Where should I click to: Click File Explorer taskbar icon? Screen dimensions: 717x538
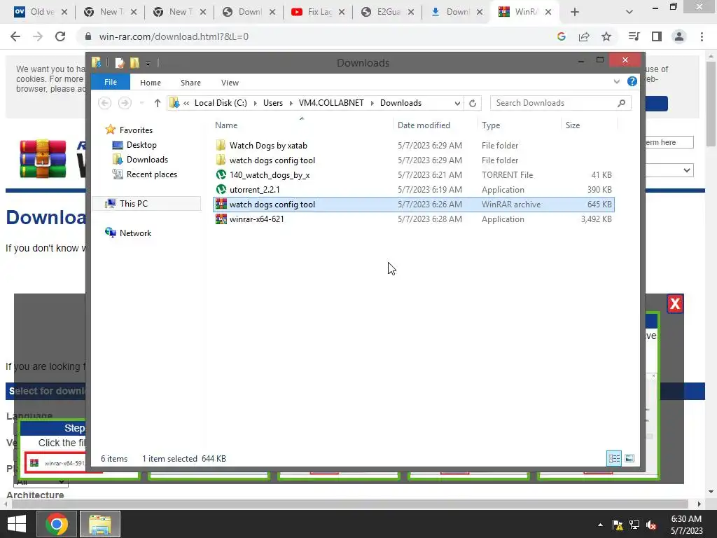pos(100,524)
